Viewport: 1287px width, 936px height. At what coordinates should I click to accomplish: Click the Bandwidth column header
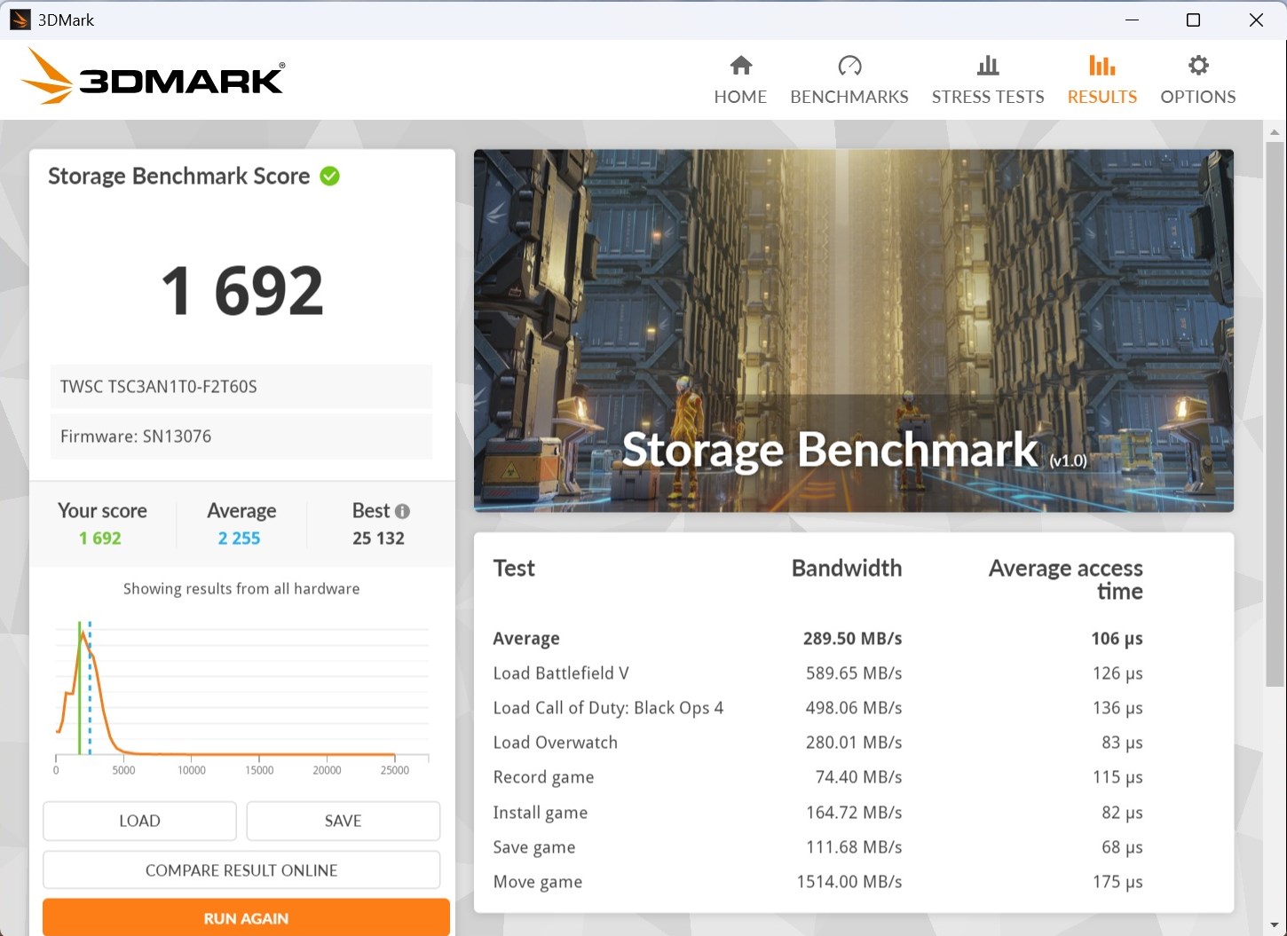[846, 569]
